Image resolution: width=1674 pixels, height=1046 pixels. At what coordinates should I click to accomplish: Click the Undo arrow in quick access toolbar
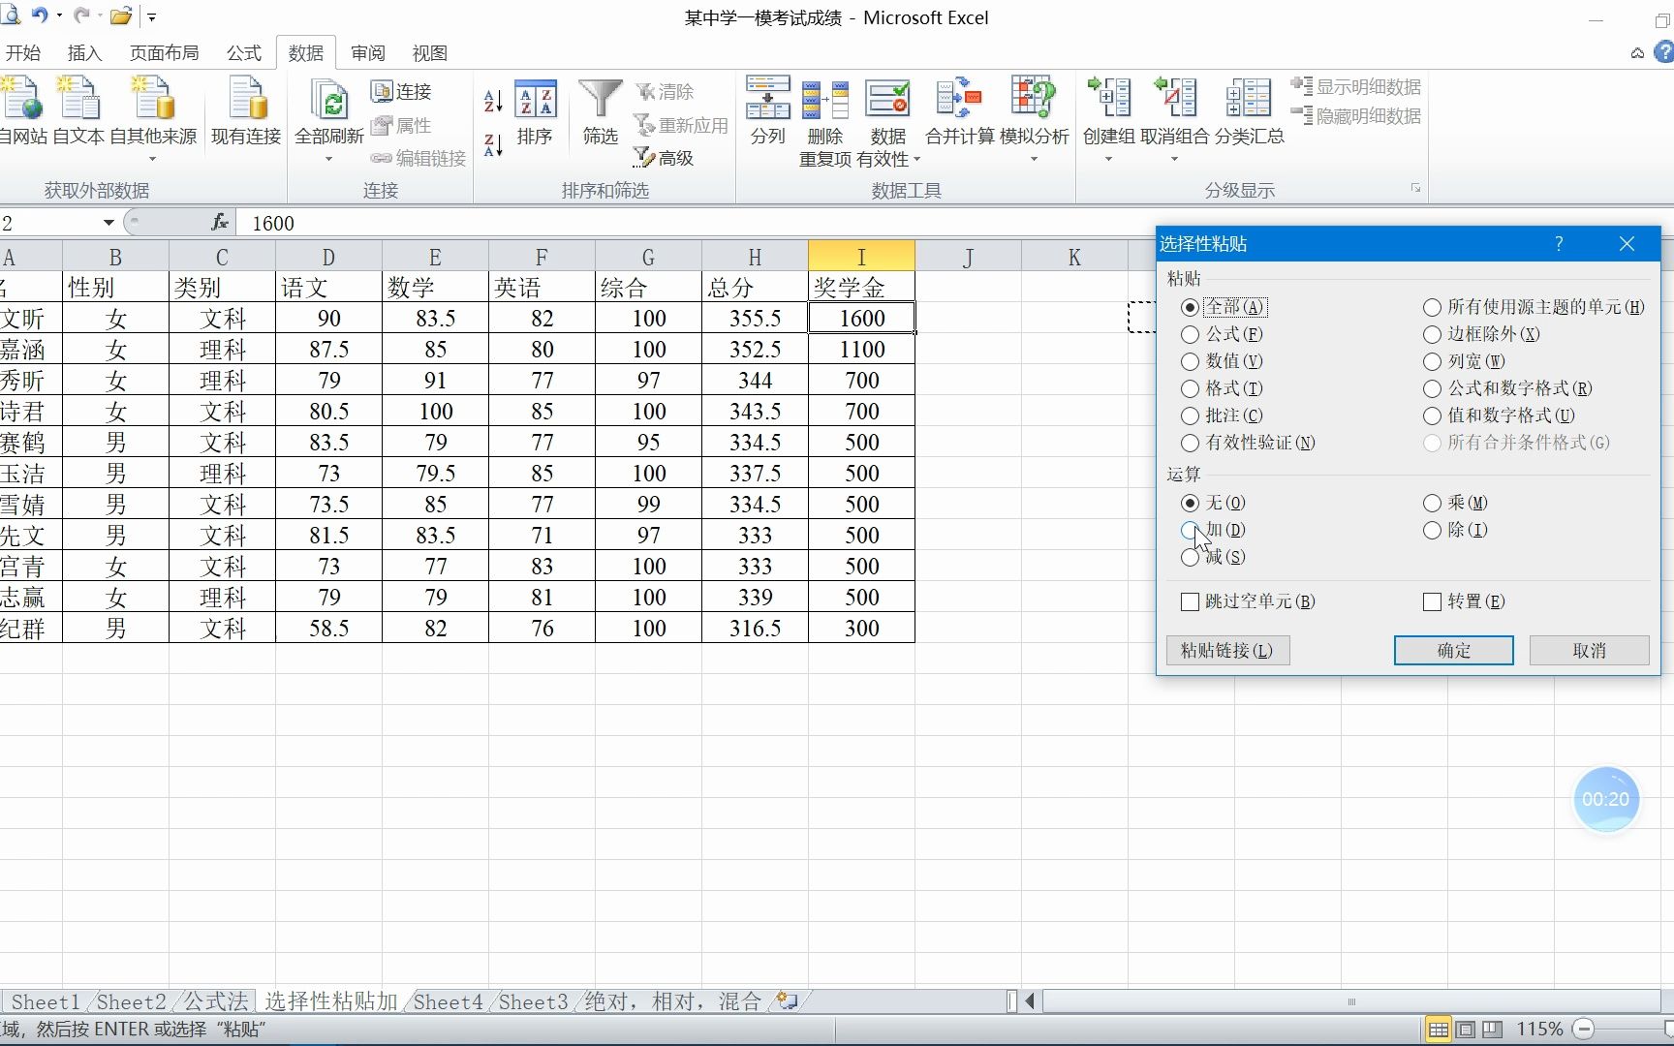coord(40,15)
